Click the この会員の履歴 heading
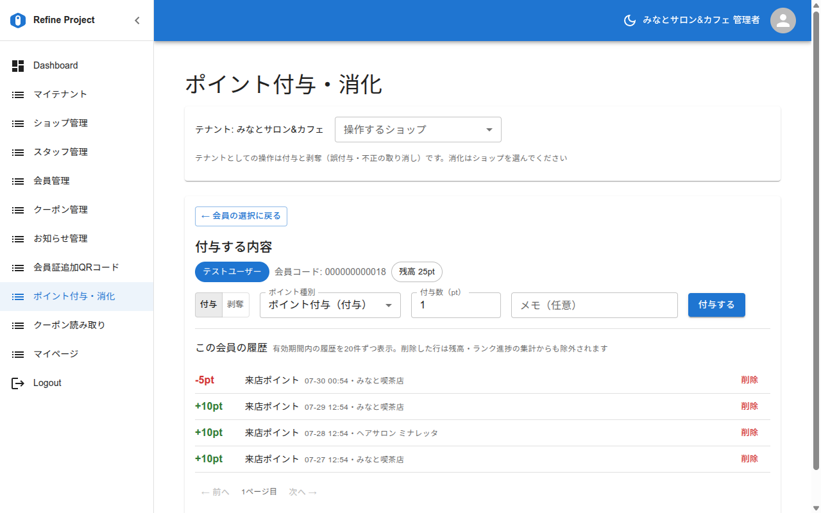 click(x=231, y=348)
